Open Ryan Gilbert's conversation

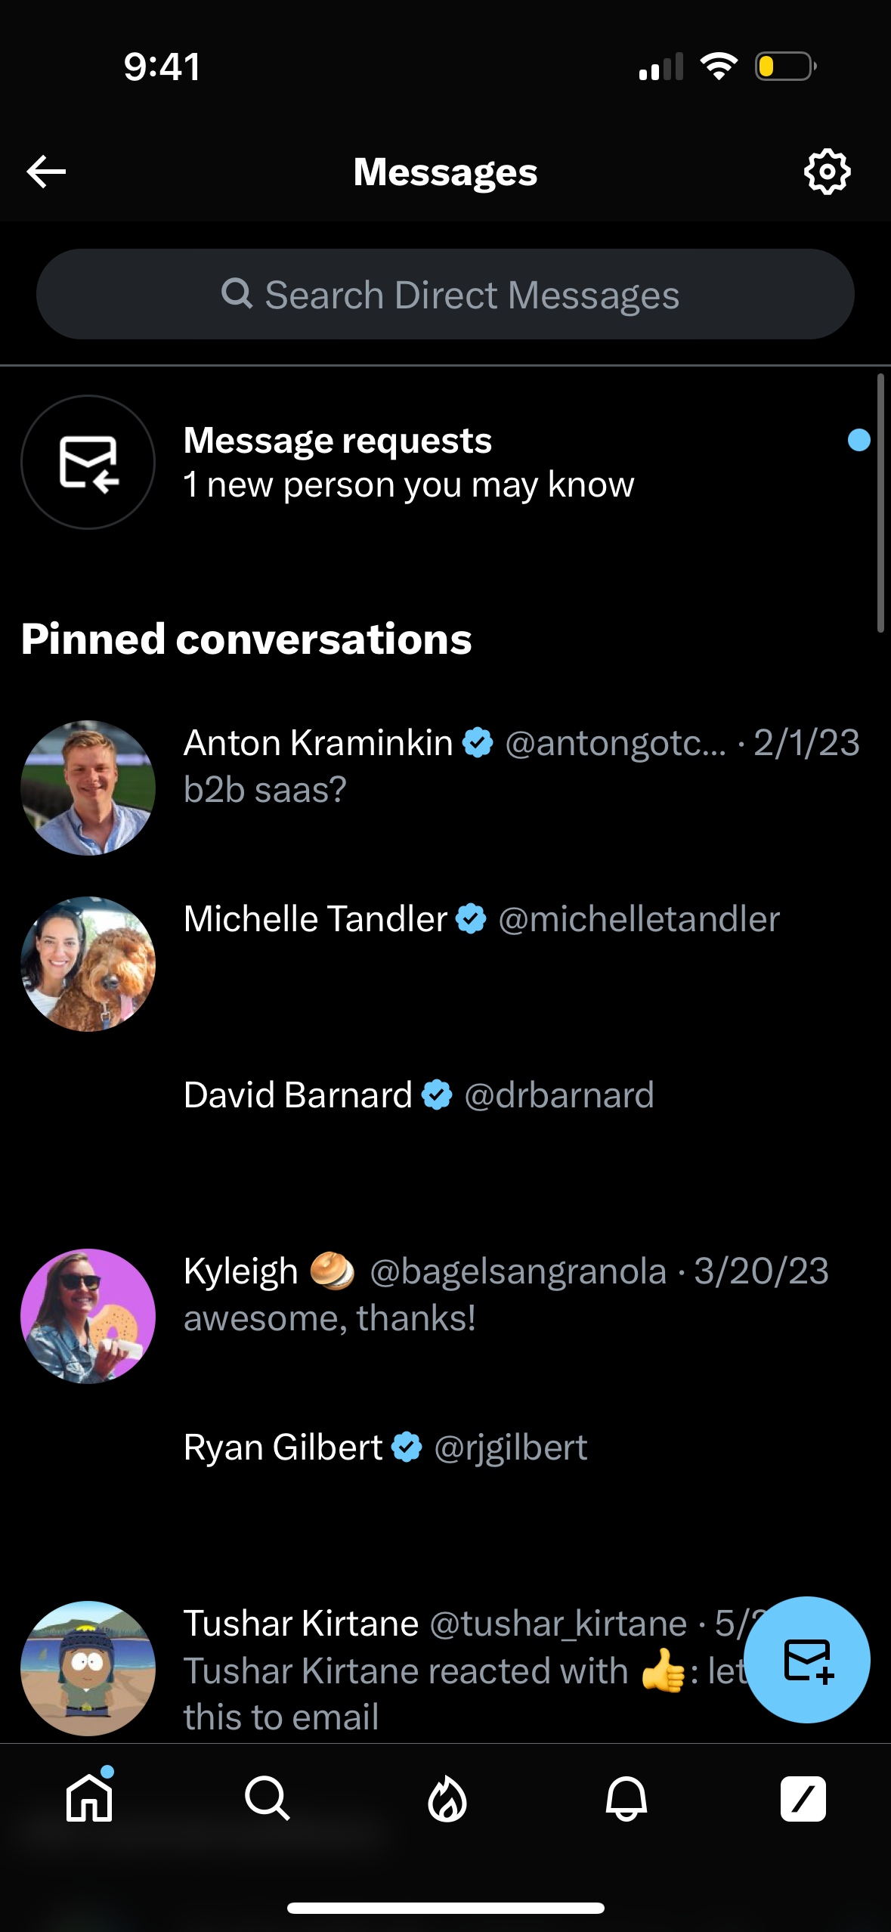[x=385, y=1446]
